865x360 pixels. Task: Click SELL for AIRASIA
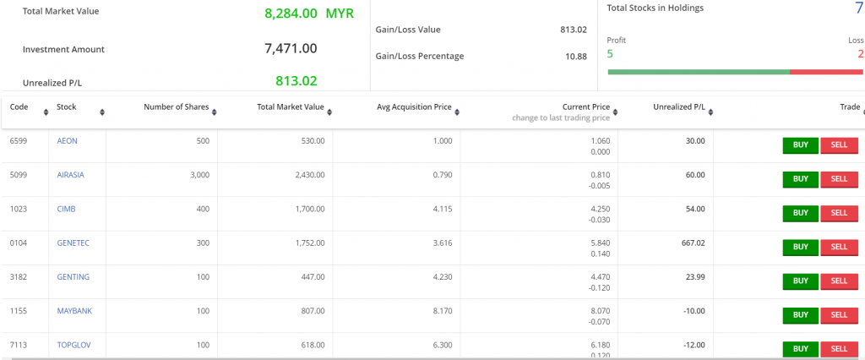point(839,179)
